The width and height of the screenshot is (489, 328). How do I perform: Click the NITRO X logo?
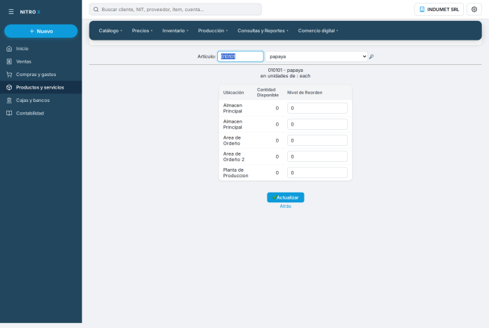[x=30, y=12]
